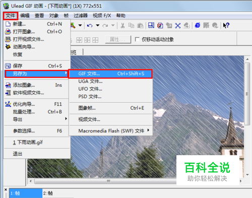Open the 文件 menu

click(x=11, y=16)
